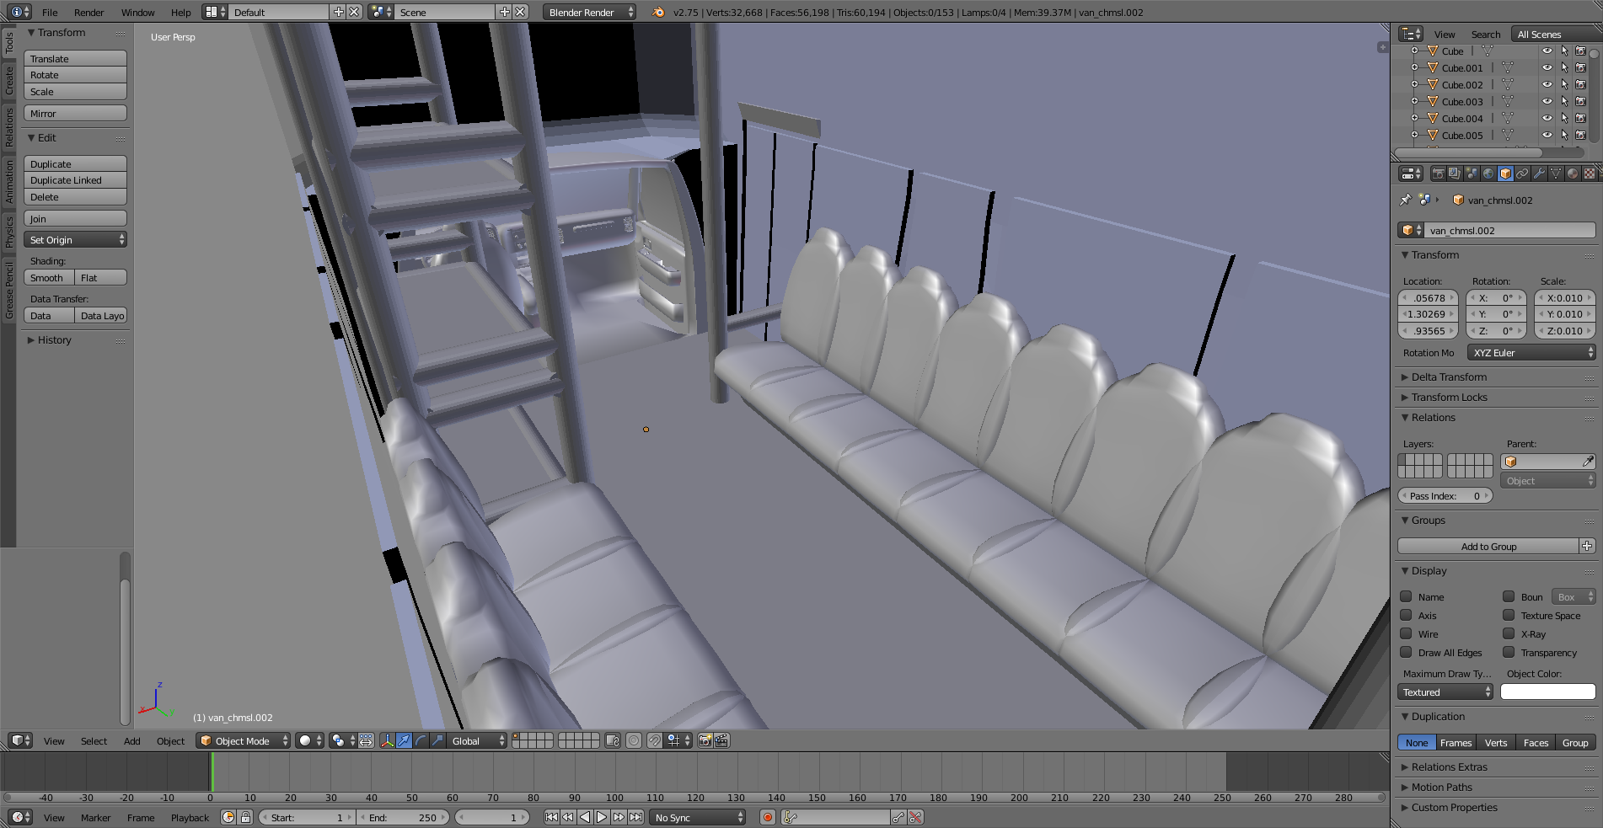
Task: Toggle renderability of Cube.003 camera
Action: 1581,101
